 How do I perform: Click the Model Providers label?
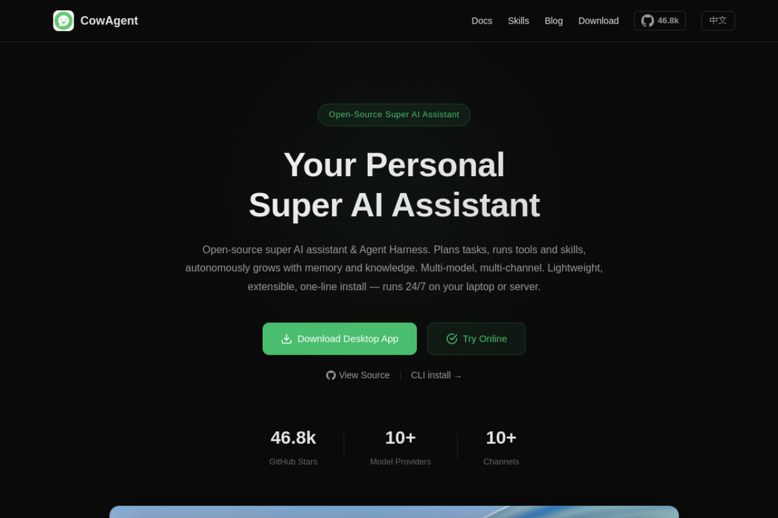point(401,462)
